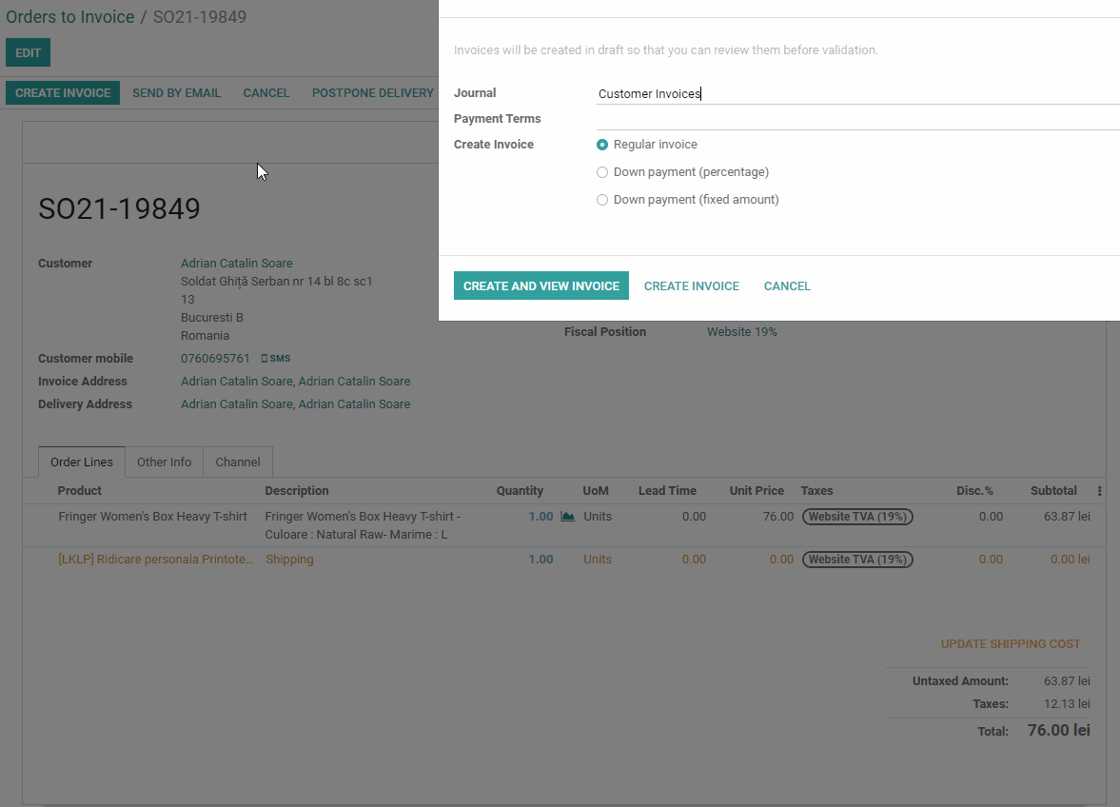Click Update Shipping Cost link

tap(1010, 644)
